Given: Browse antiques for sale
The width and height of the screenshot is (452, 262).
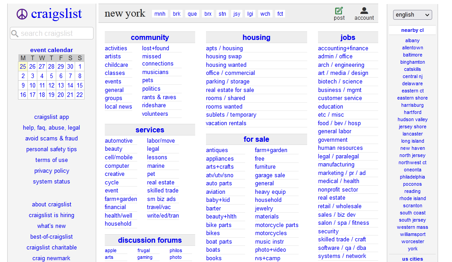Looking at the screenshot, I should pos(217,150).
